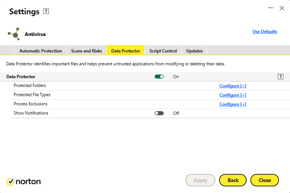
Task: Close the Settings window with X
Action: tap(282, 8)
